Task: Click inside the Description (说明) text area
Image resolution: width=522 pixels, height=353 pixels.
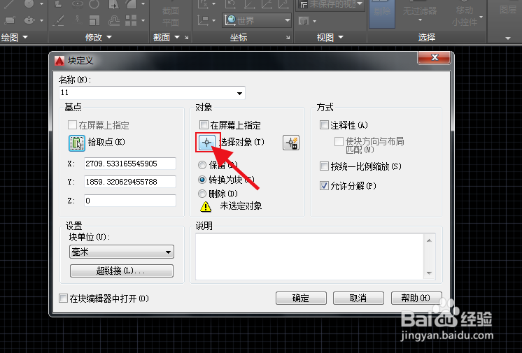Action: click(x=309, y=256)
